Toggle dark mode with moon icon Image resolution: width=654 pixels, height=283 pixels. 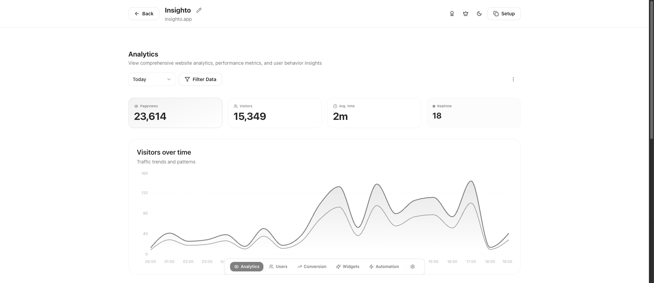click(479, 14)
